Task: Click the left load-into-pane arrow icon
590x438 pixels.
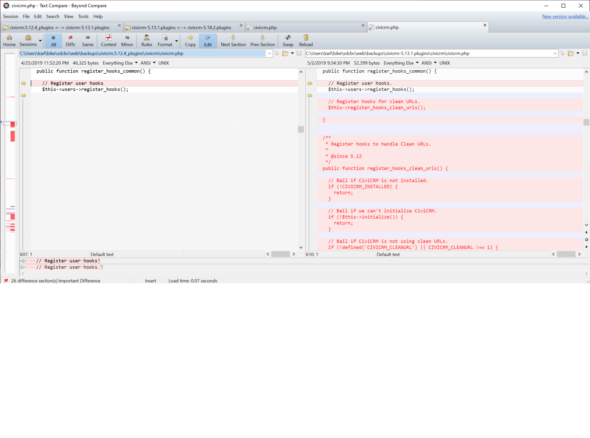Action: [277, 53]
